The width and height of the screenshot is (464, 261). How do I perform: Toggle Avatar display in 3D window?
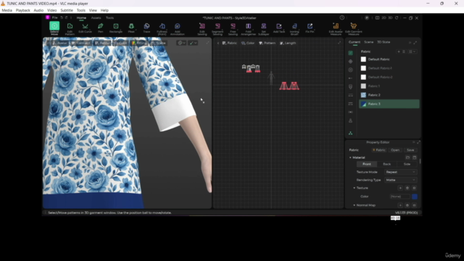pos(60,43)
